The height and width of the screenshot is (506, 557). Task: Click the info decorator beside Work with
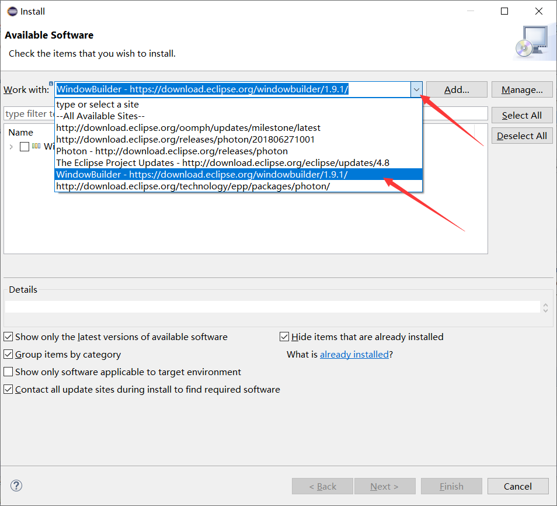click(51, 84)
